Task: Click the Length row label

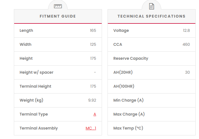Action: click(x=26, y=30)
